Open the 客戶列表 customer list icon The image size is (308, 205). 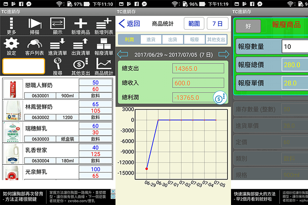[35, 47]
